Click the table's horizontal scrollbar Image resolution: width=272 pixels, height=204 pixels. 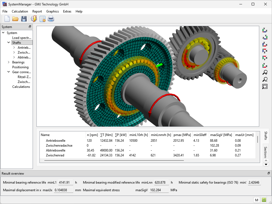coord(114,160)
